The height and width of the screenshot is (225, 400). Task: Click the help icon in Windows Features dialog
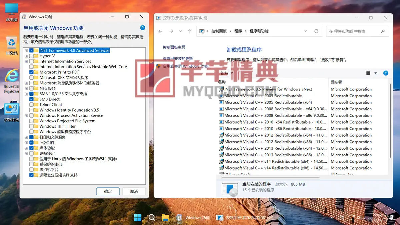pyautogui.click(x=143, y=28)
